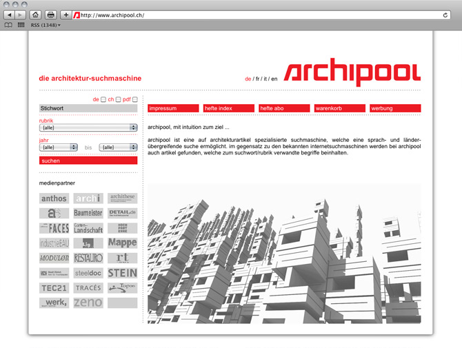Open the impressum tab

tap(173, 108)
